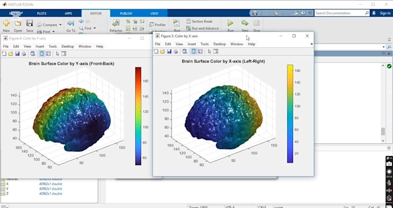
Task: Click the notifications bell icon
Action: pyautogui.click(x=374, y=13)
